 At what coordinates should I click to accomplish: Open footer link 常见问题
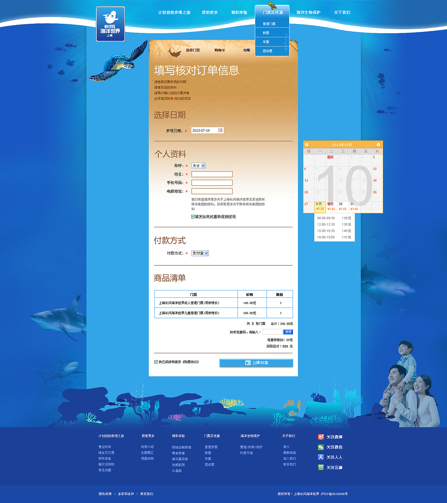click(105, 470)
